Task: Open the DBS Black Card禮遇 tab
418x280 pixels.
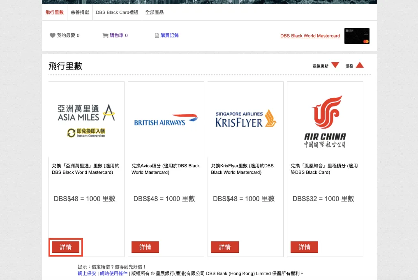Action: coord(117,12)
